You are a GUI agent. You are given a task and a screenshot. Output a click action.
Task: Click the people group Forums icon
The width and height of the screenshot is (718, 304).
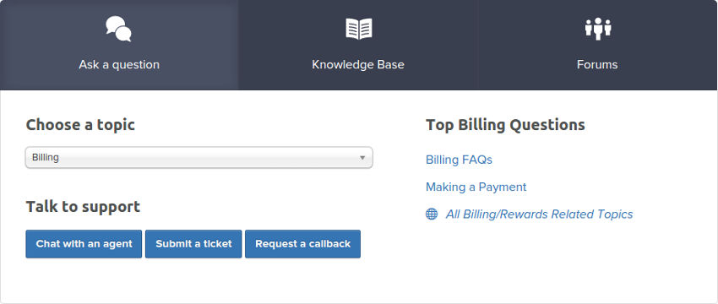(x=598, y=29)
